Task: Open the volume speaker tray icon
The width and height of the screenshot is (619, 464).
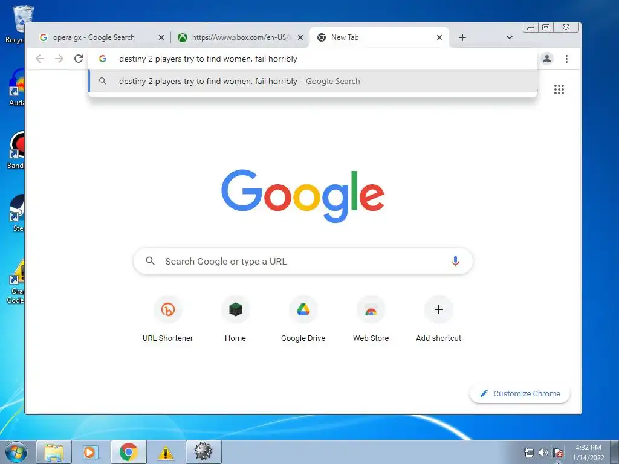Action: [543, 453]
